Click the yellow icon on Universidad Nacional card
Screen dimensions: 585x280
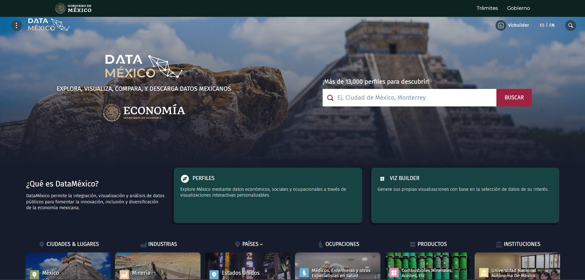484,273
